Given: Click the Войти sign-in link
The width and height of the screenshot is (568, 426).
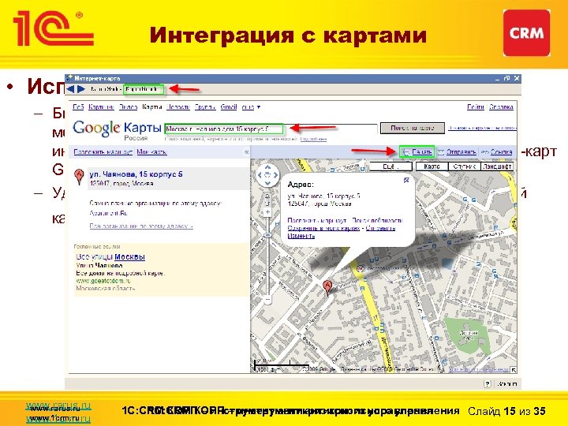Looking at the screenshot, I should tap(476, 106).
